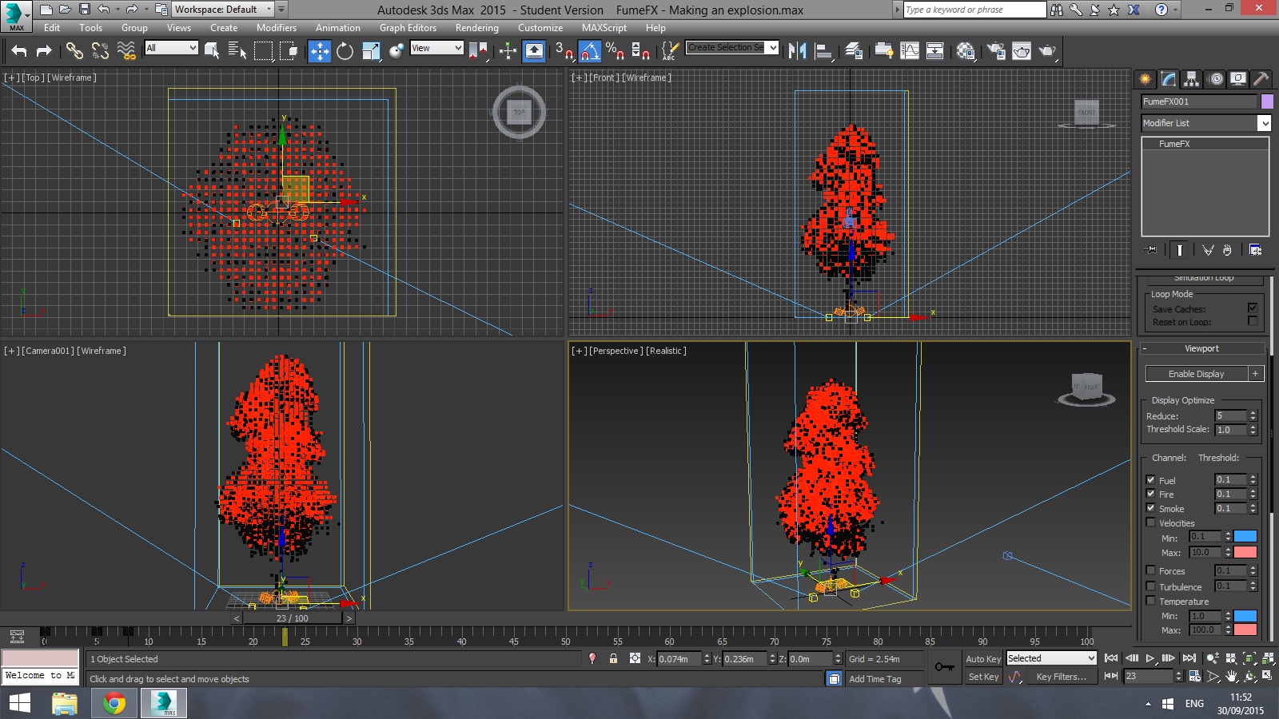Toggle Reset on Loop checkbox

pyautogui.click(x=1253, y=321)
